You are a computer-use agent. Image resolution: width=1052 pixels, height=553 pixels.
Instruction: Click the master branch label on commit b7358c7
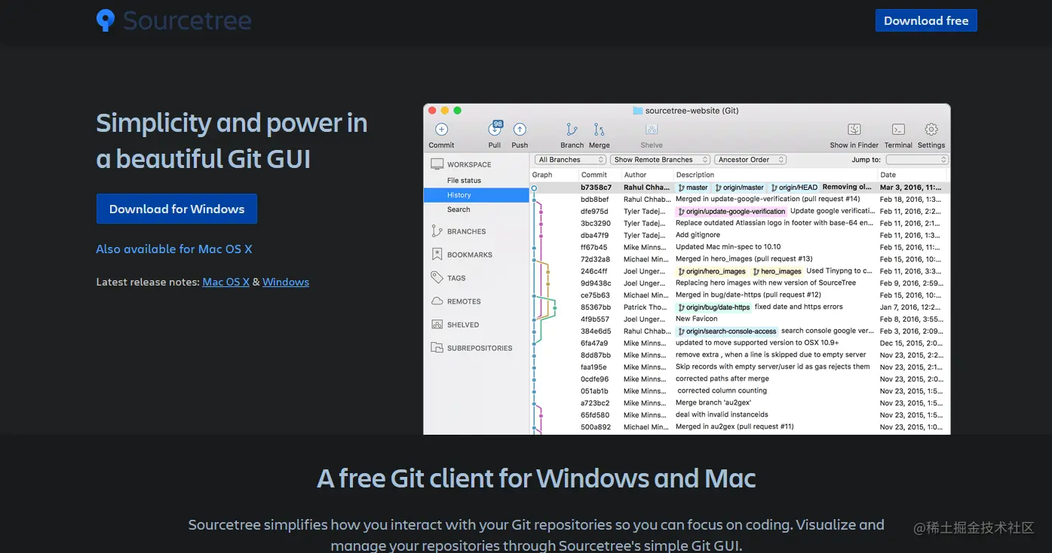(x=693, y=188)
